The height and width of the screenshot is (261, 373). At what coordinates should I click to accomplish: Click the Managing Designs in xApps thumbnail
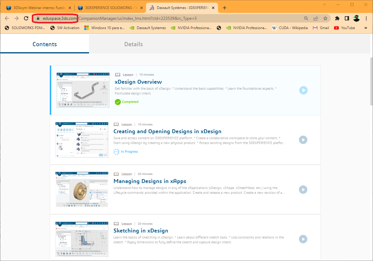pyautogui.click(x=82, y=189)
